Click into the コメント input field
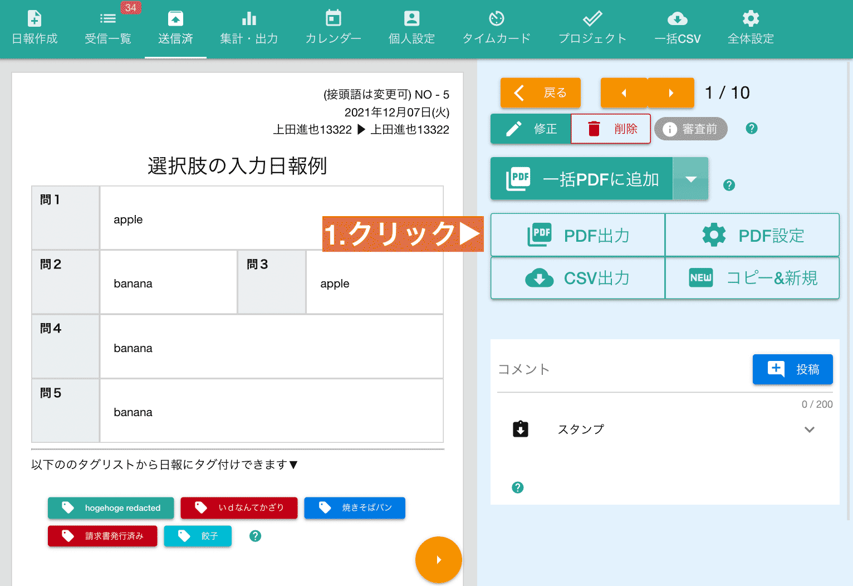Image resolution: width=853 pixels, height=586 pixels. click(x=621, y=369)
